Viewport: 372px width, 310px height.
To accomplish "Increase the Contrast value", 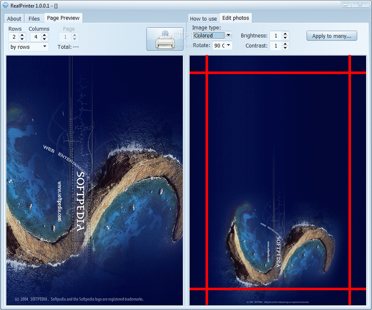I will [x=285, y=43].
